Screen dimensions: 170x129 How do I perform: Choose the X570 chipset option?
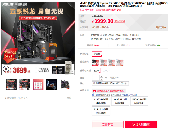pos(105,70)
